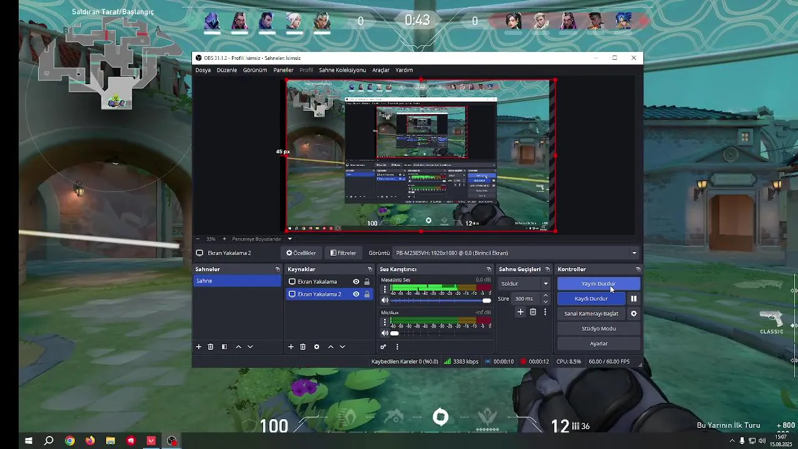Image resolution: width=798 pixels, height=449 pixels.
Task: Open scene filters icon in Sahneler panel
Action: click(x=224, y=347)
